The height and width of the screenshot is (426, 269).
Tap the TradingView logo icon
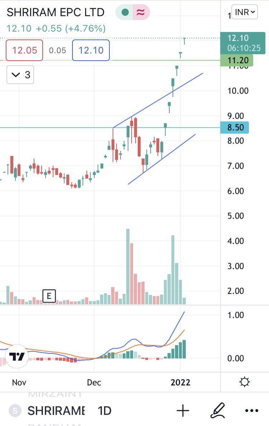17,356
